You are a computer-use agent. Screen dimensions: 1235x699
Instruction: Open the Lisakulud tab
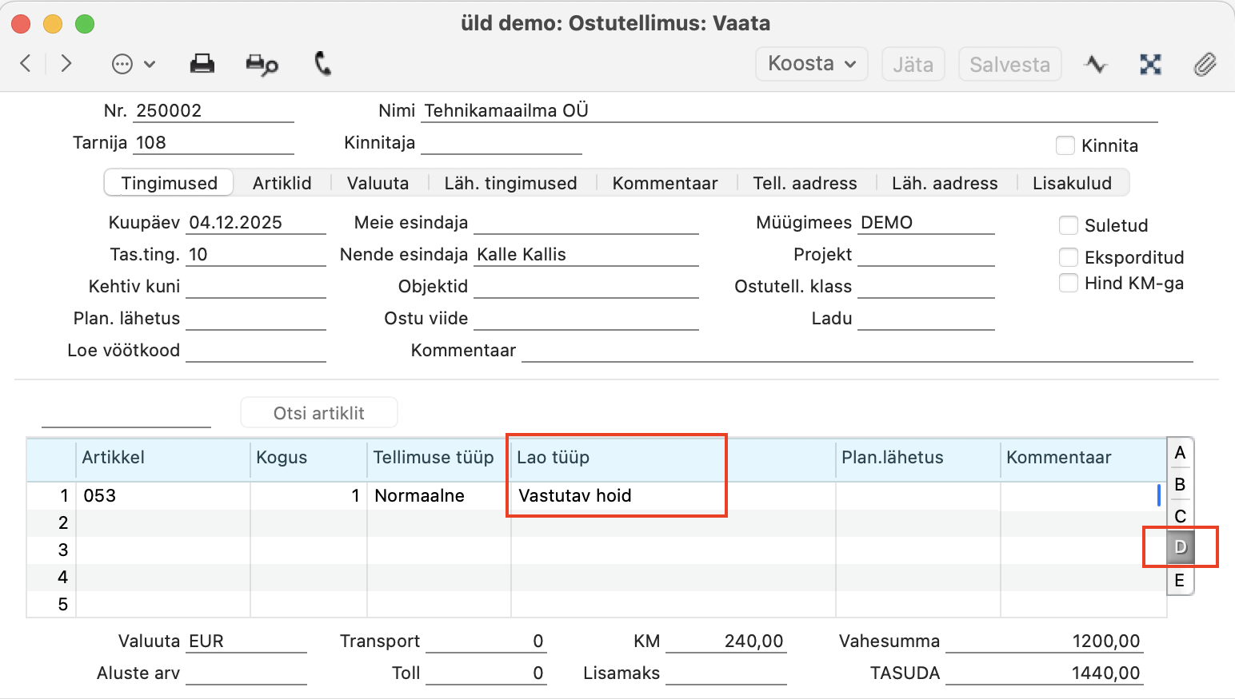(x=1072, y=183)
